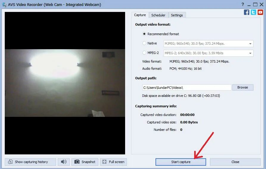
Task: Browse for an output folder
Action: tap(242, 87)
